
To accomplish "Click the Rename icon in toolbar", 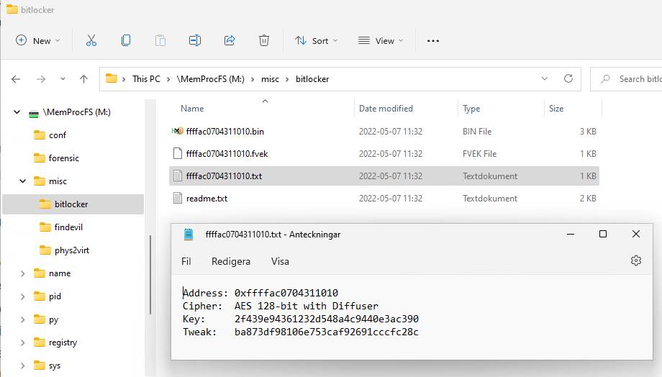I will [x=194, y=40].
